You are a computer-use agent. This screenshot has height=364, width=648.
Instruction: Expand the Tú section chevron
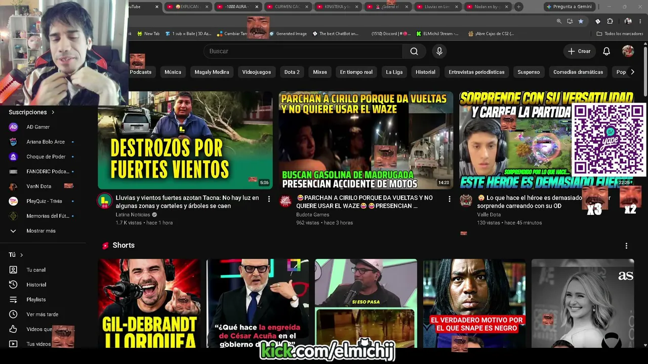pos(21,255)
